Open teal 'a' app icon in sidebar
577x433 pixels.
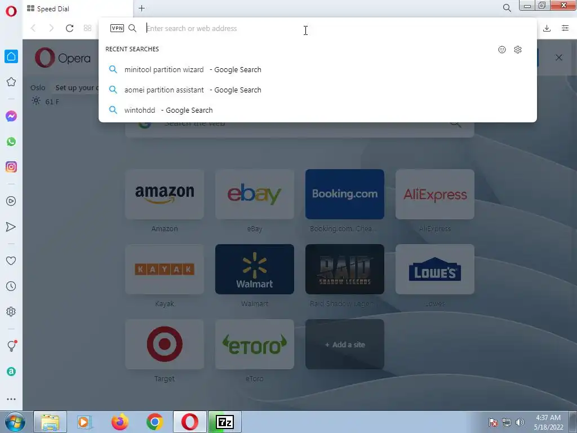(x=11, y=372)
